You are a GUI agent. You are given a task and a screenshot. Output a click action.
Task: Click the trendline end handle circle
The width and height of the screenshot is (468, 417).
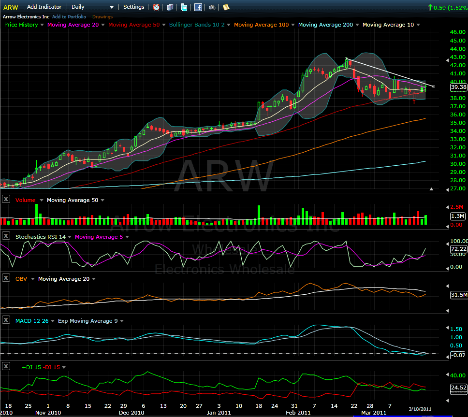pyautogui.click(x=433, y=86)
